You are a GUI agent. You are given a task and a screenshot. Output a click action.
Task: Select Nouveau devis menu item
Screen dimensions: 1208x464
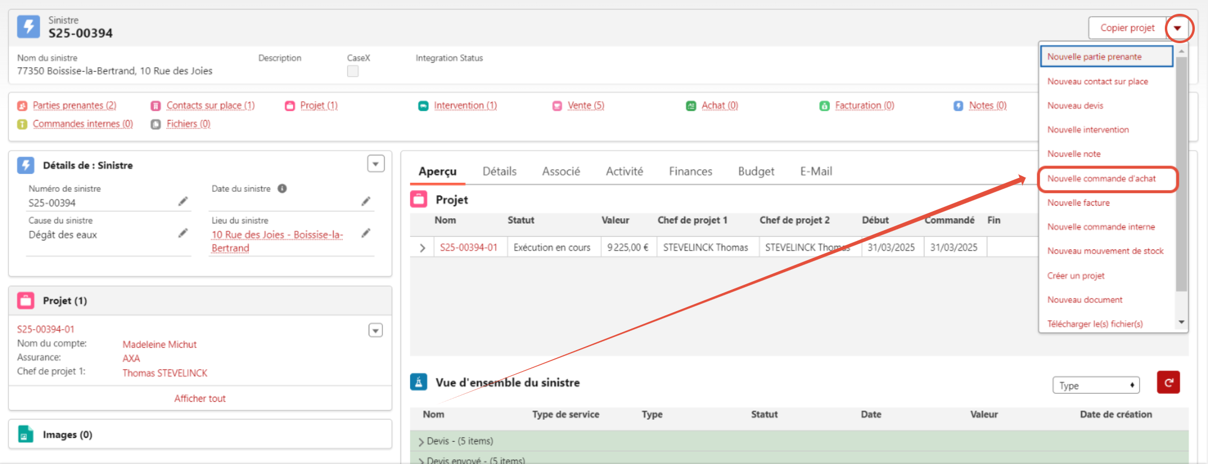tap(1107, 106)
